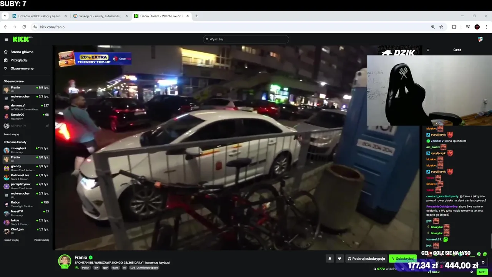This screenshot has width=492, height=277.
Task: Open chat settings gear icon
Action: [x=472, y=272]
